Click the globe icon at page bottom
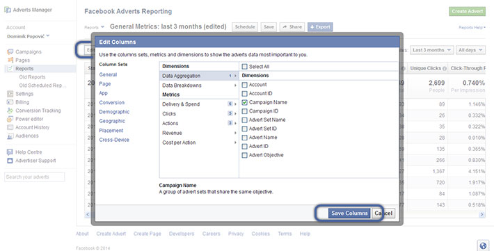494x251 pixels. point(483,245)
